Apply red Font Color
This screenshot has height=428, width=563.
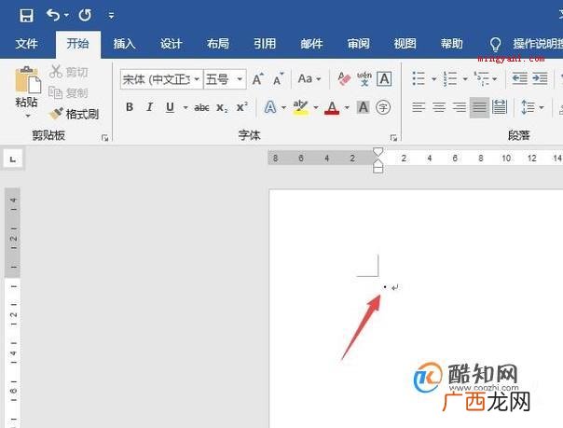[x=332, y=107]
